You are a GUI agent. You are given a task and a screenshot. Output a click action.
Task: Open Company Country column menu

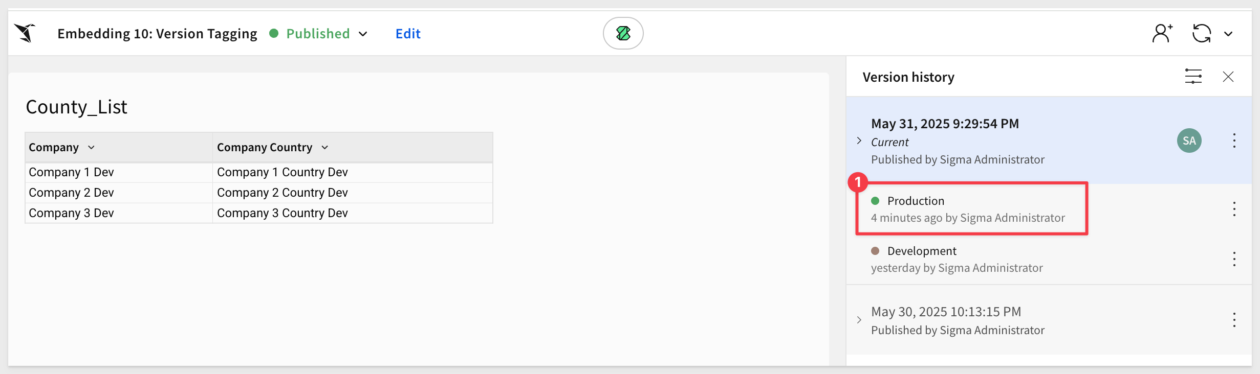tap(325, 148)
